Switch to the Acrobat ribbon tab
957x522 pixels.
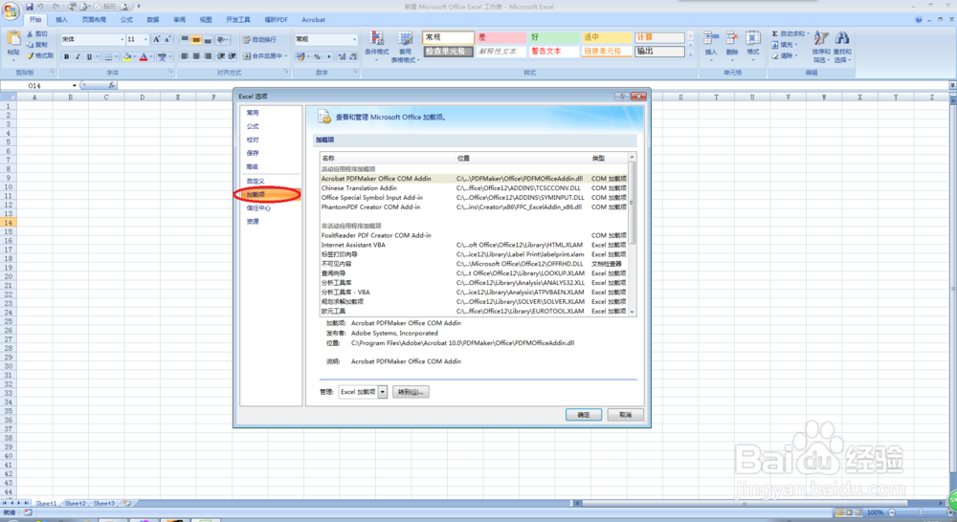tap(314, 20)
